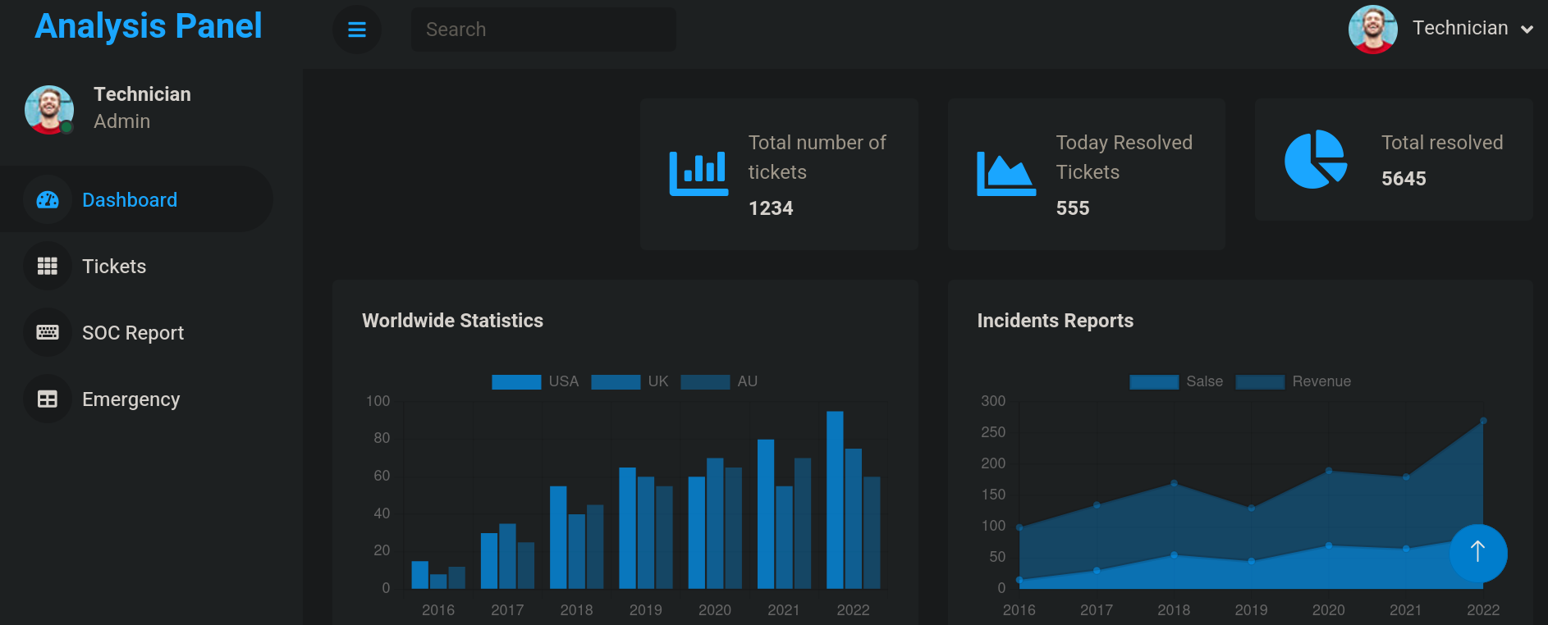Click the Revenue legend color swatch

pos(1260,381)
